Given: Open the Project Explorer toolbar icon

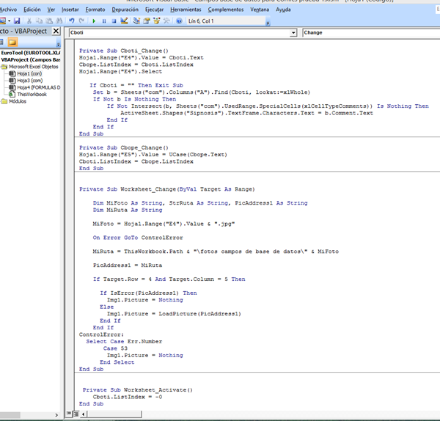Looking at the screenshot, I should 136,21.
